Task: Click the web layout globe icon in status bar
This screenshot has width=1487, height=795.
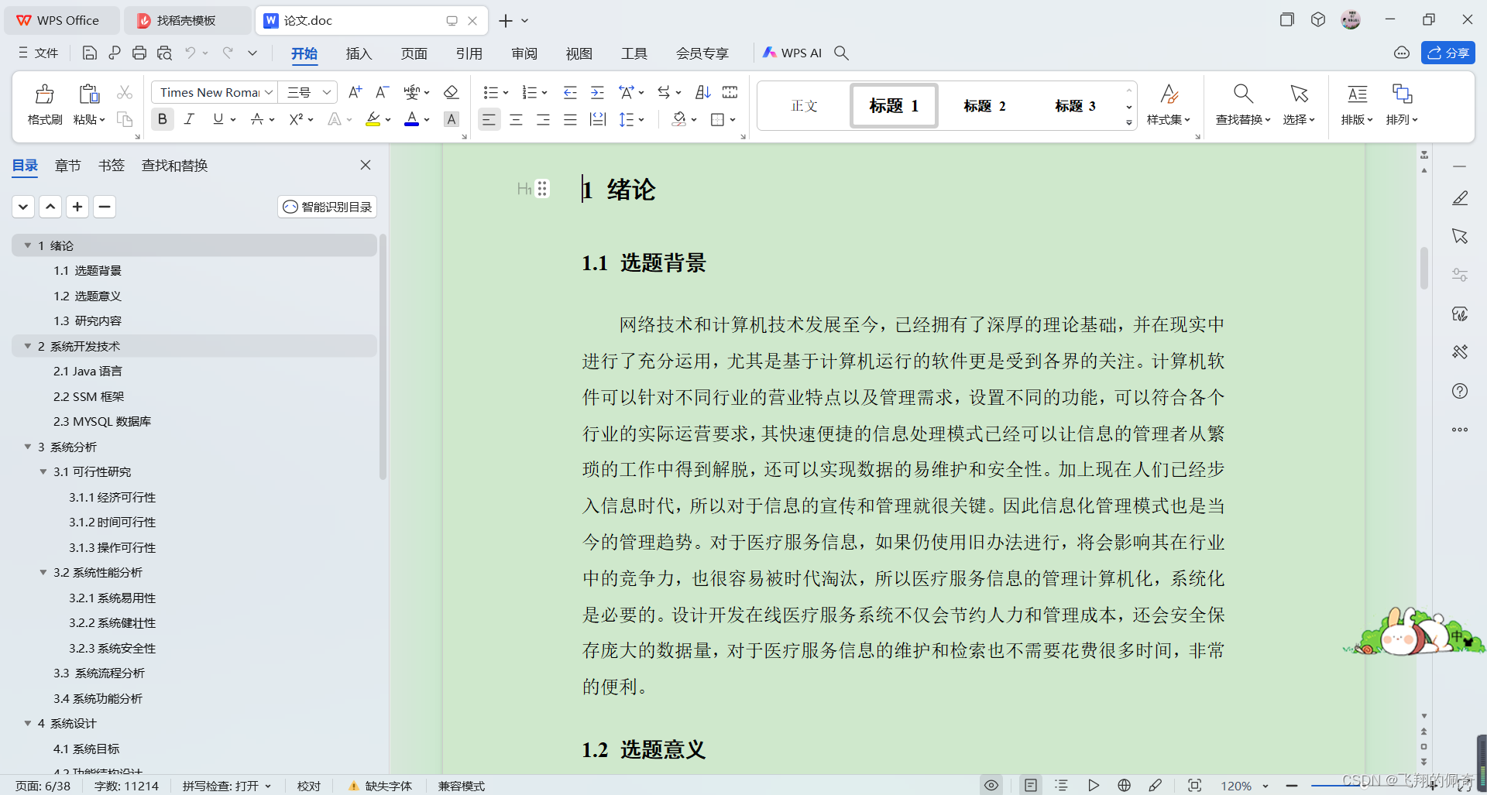Action: pyautogui.click(x=1125, y=785)
